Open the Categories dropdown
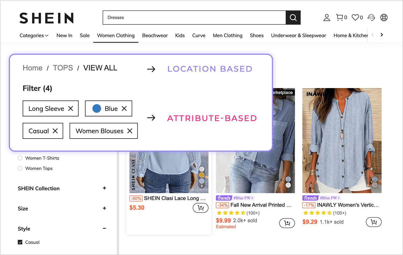 [34, 35]
